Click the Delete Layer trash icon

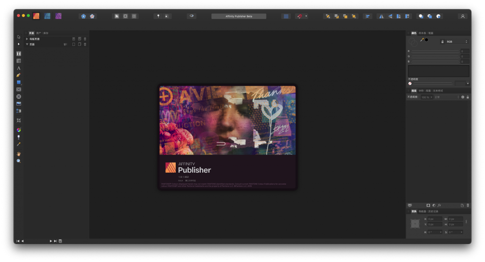[467, 205]
